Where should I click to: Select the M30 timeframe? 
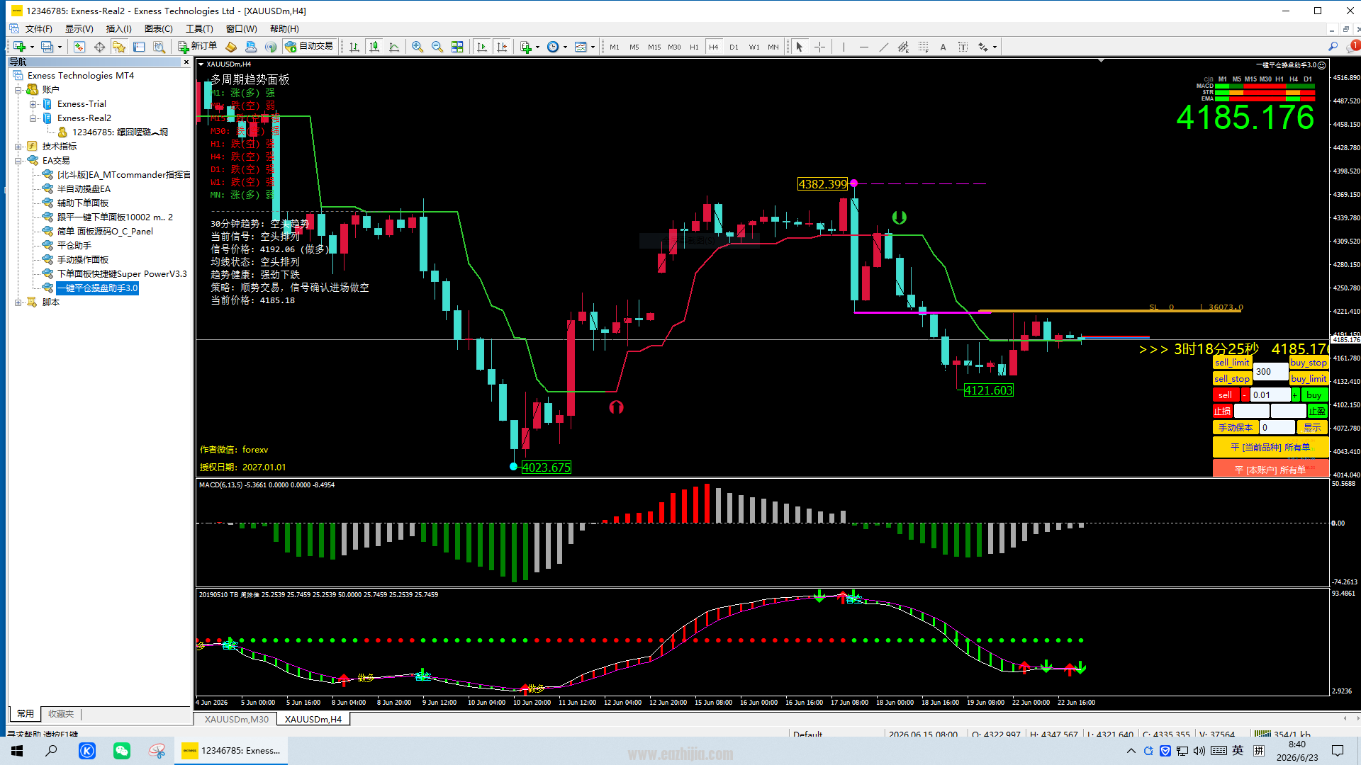tap(674, 47)
